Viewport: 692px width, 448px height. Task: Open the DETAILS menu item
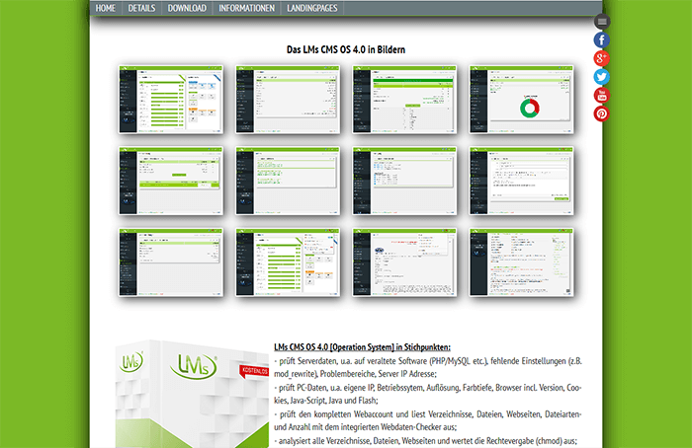(x=141, y=8)
